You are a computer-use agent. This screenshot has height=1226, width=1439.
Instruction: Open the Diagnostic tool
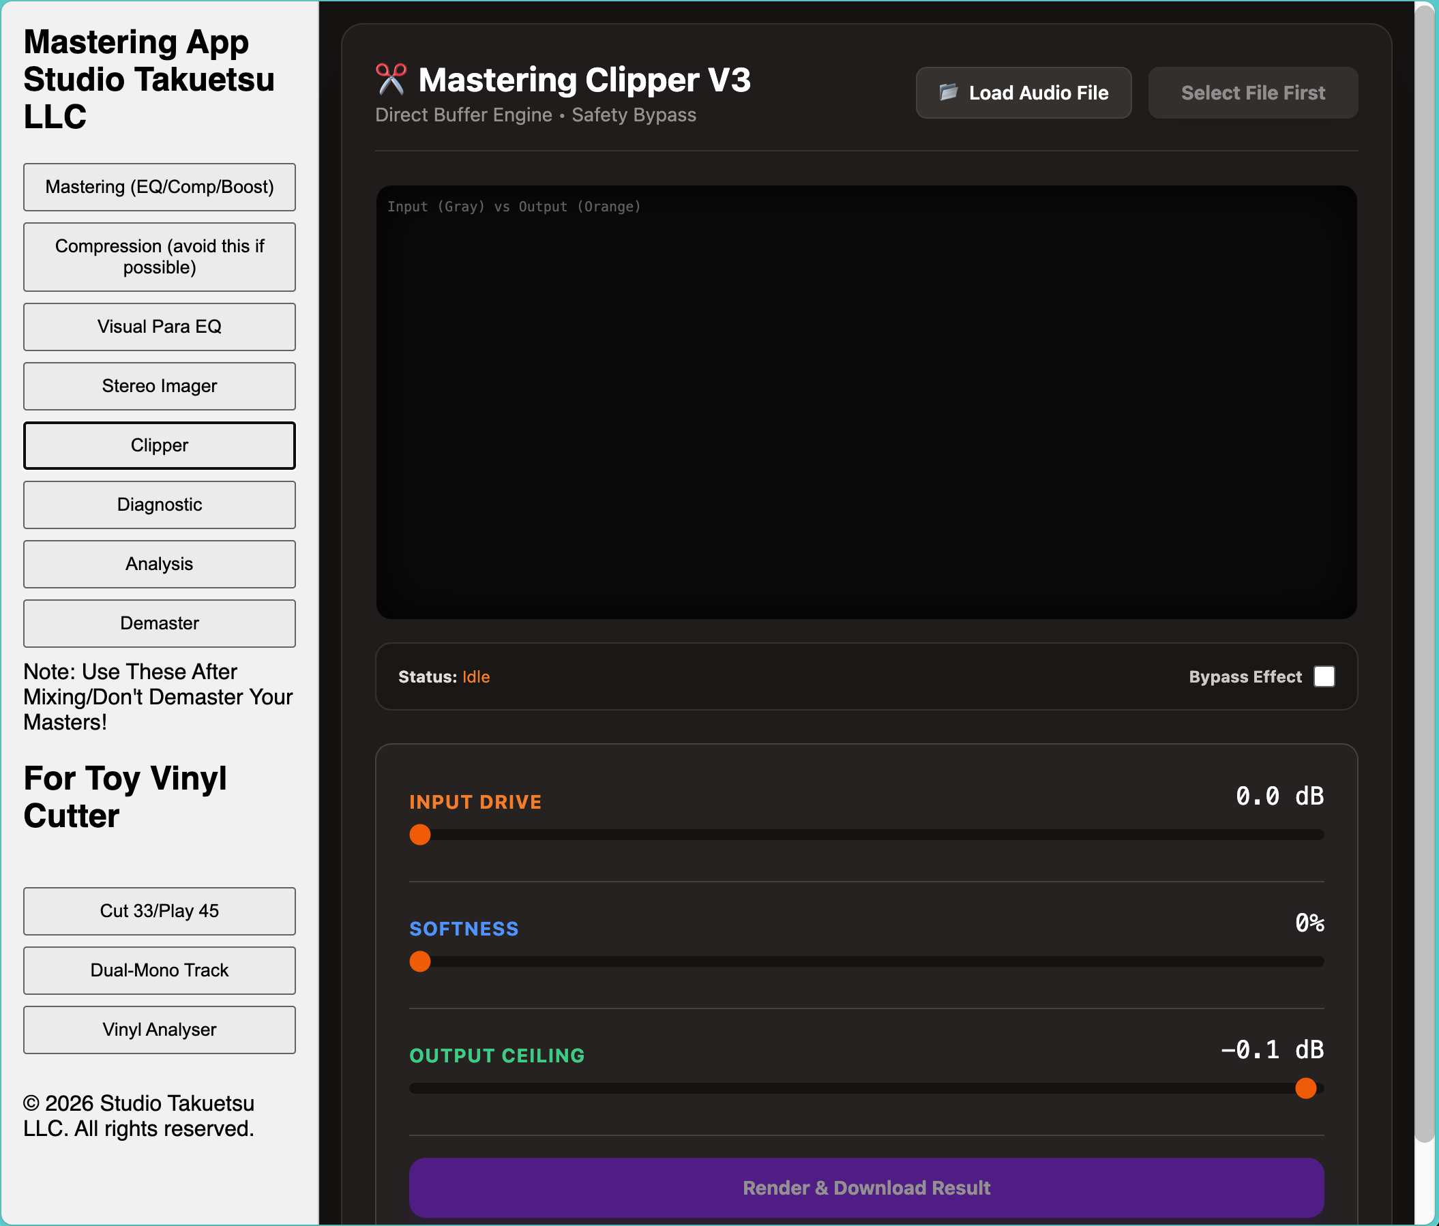(159, 505)
